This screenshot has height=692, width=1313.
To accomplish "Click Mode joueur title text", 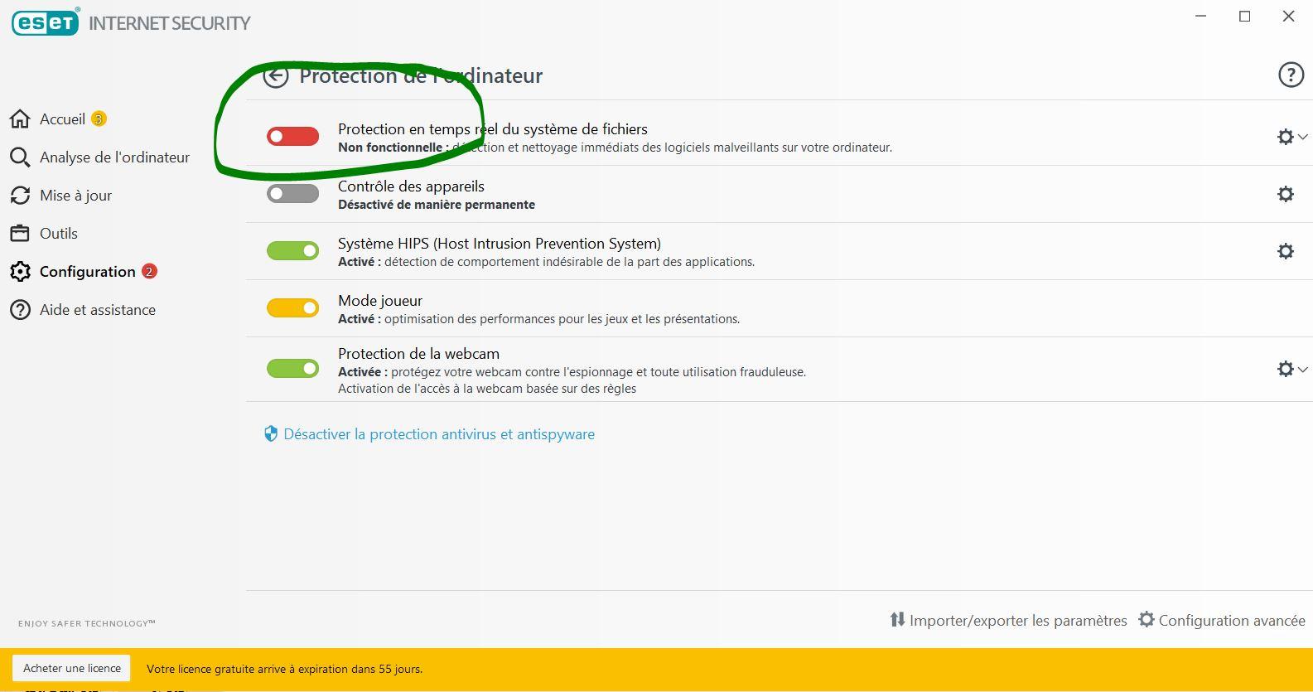I will [380, 301].
